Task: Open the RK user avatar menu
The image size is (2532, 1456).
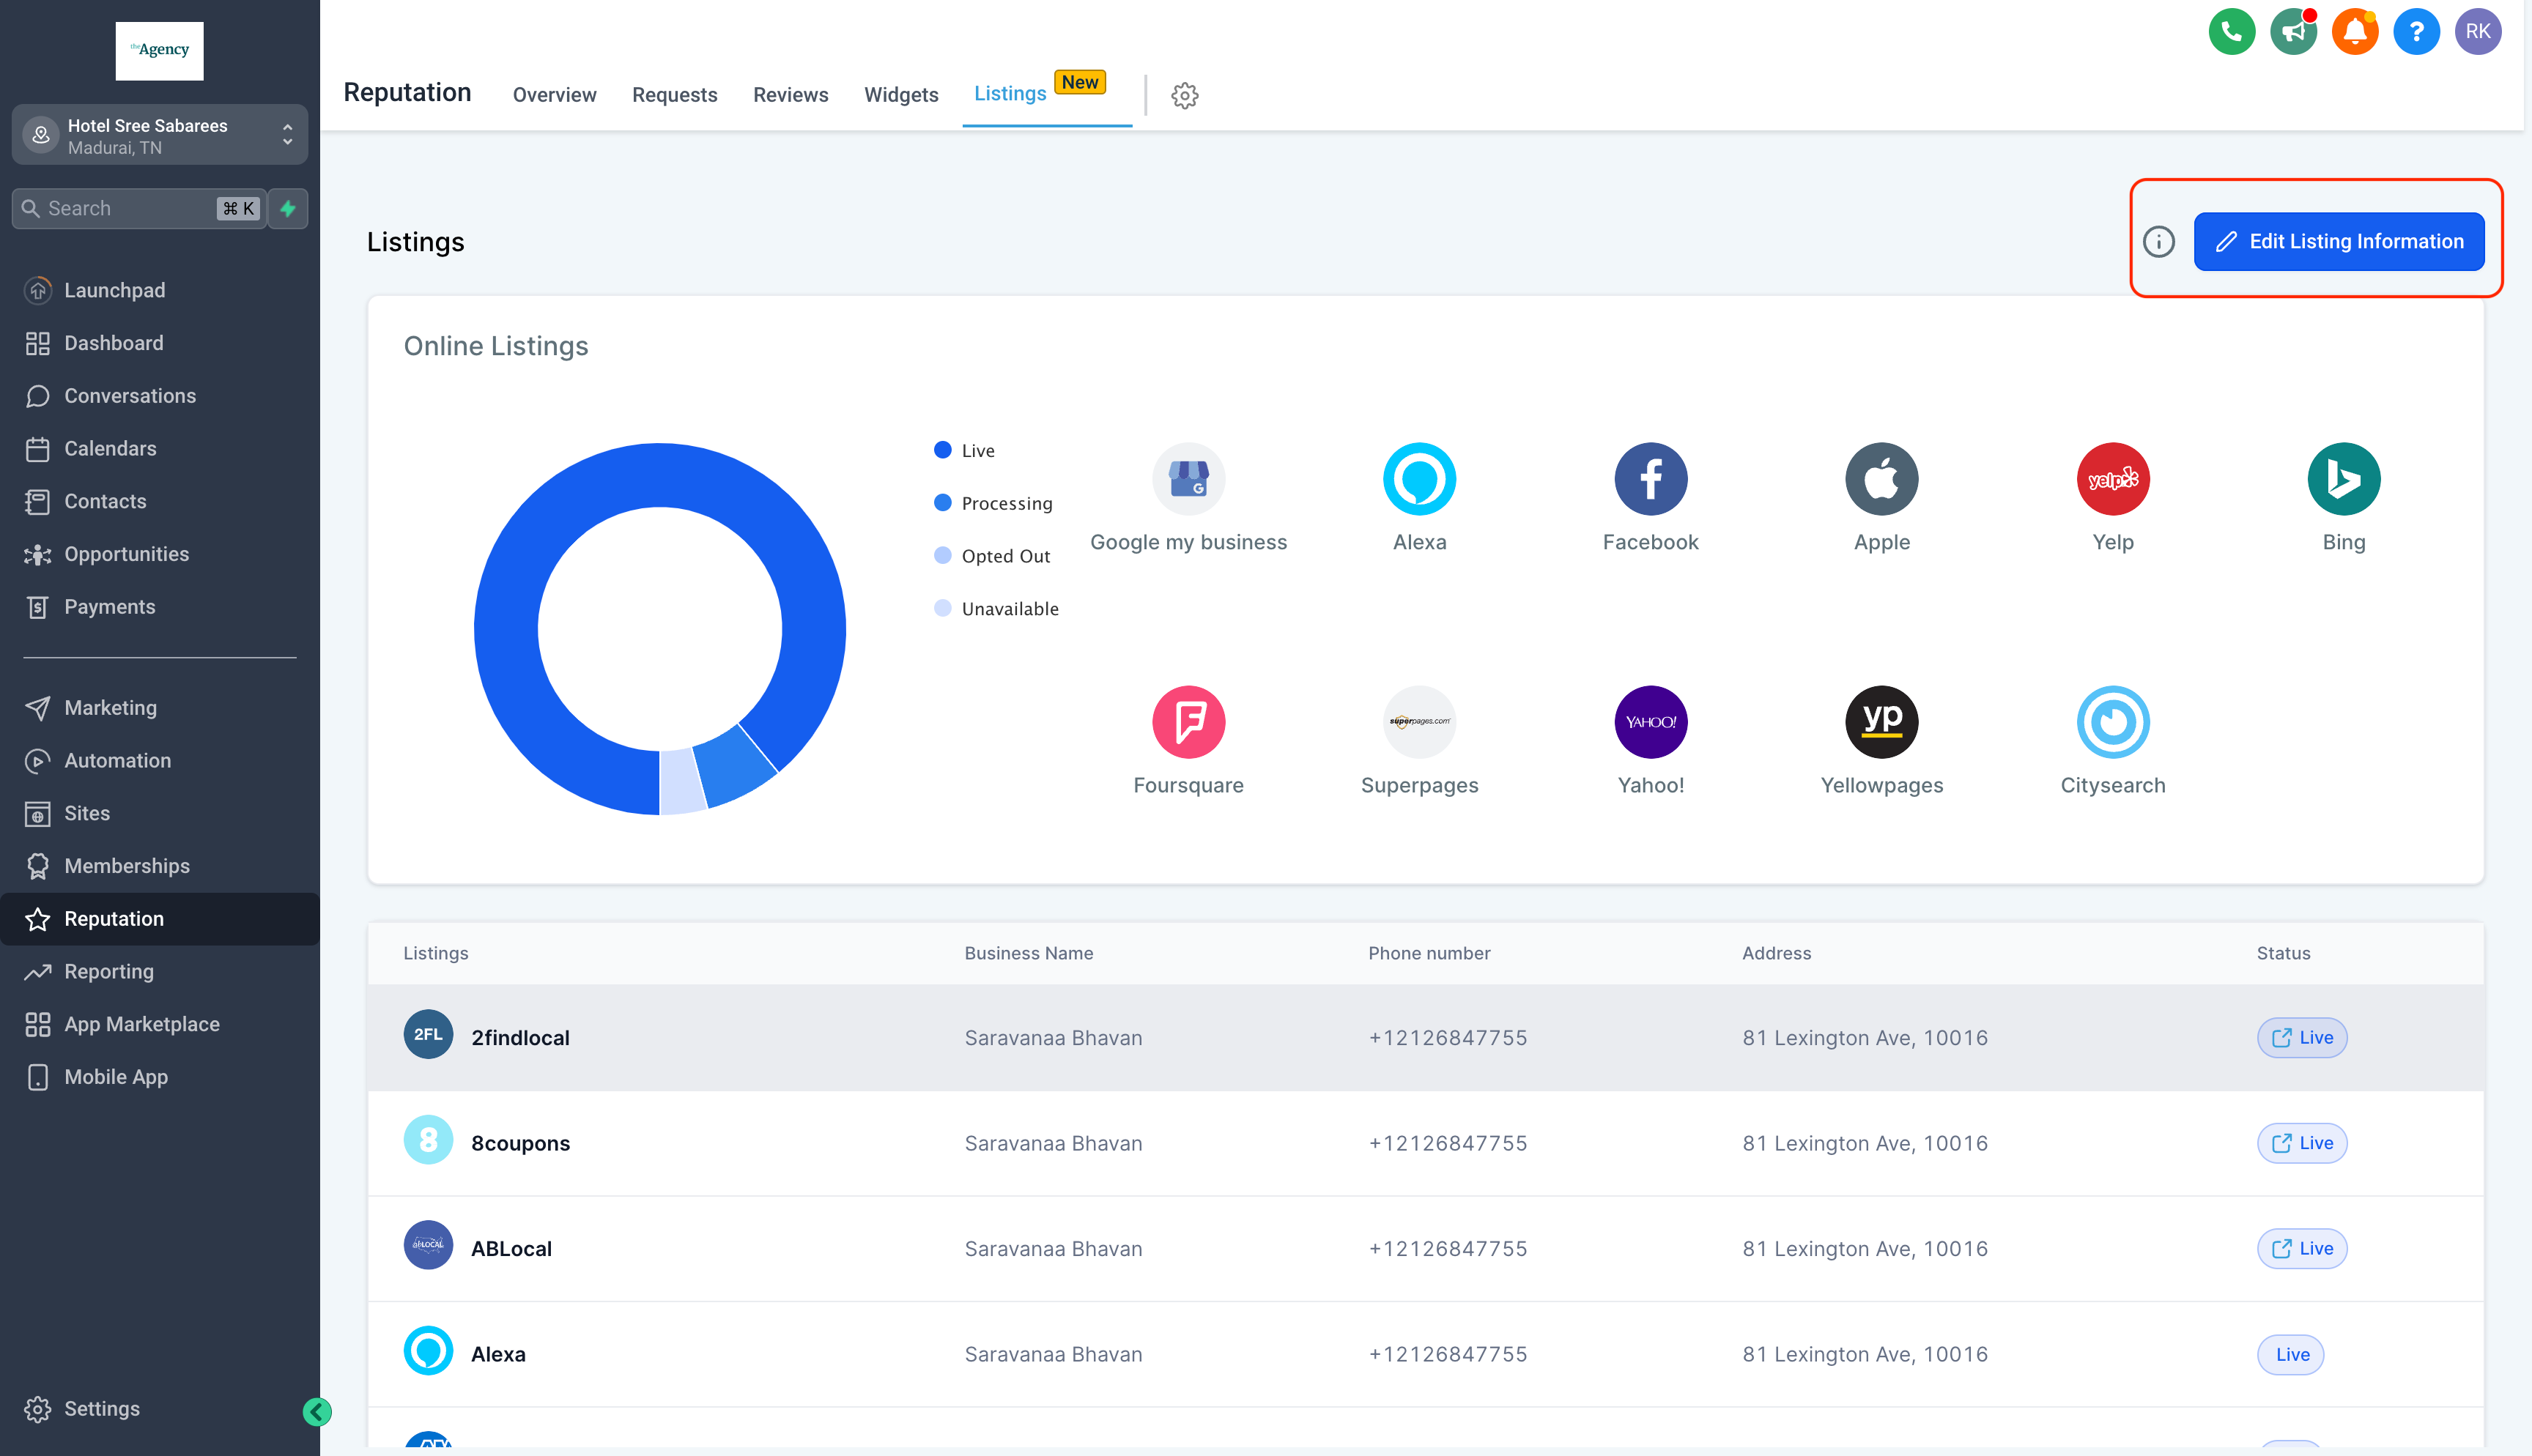Action: click(2478, 32)
